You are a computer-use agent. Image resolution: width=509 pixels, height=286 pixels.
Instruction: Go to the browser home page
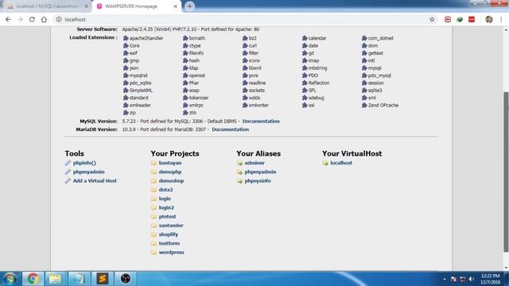(44, 19)
